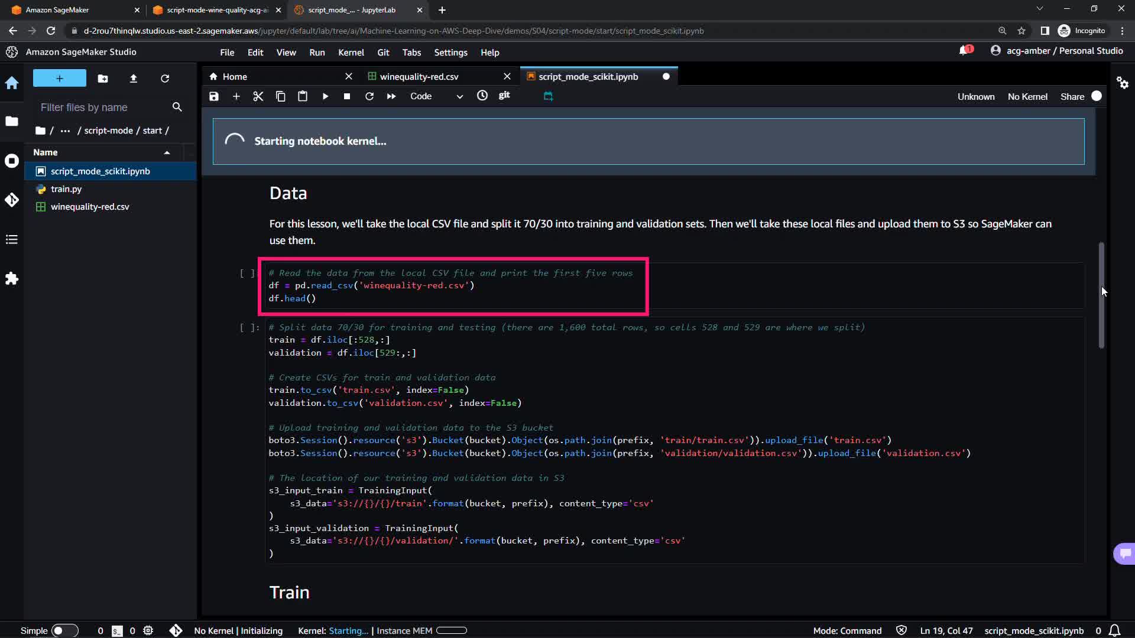The image size is (1135, 638).
Task: Expand the collapsed path ellipsis breadcrumb
Action: click(x=65, y=131)
